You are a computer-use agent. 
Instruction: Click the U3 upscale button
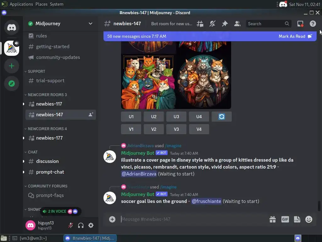(x=176, y=117)
